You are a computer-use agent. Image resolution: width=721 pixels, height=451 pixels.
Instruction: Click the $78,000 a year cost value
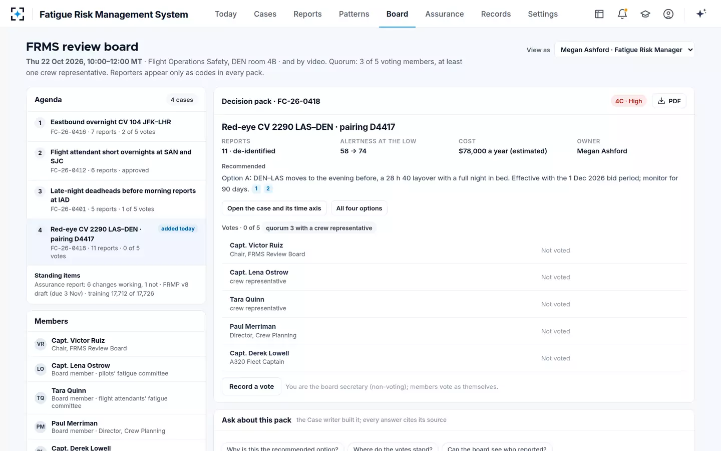(x=503, y=151)
